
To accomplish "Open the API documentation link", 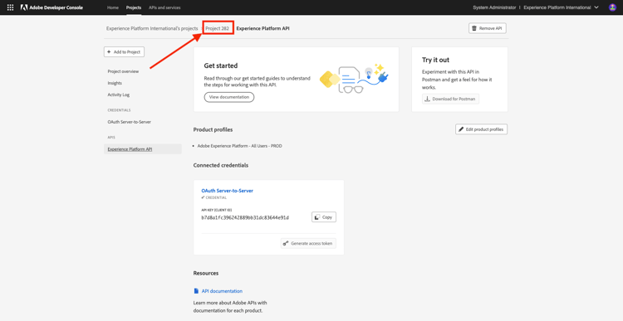I will (222, 291).
